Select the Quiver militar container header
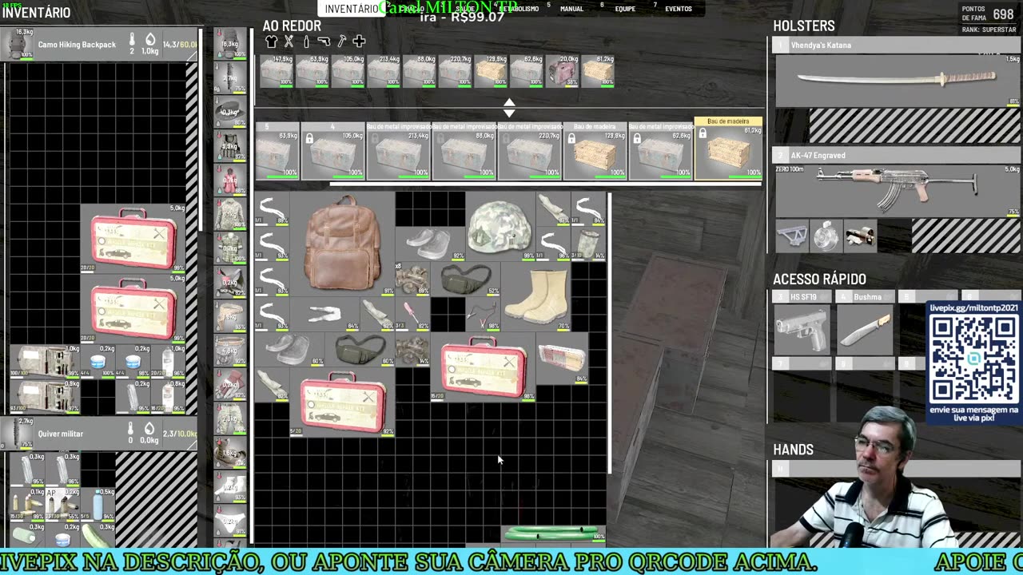 (x=99, y=434)
